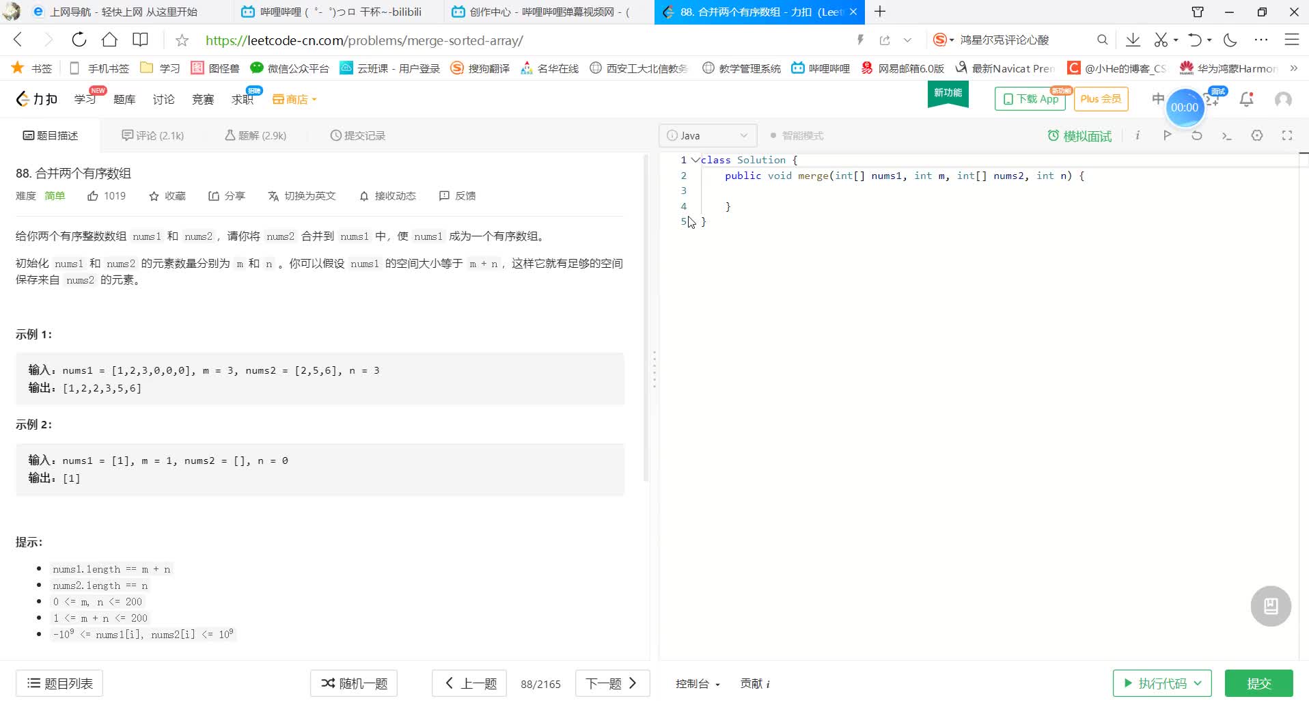Screen dimensions: 1309x701
Task: Reset code to default template icon
Action: [x=1196, y=135]
